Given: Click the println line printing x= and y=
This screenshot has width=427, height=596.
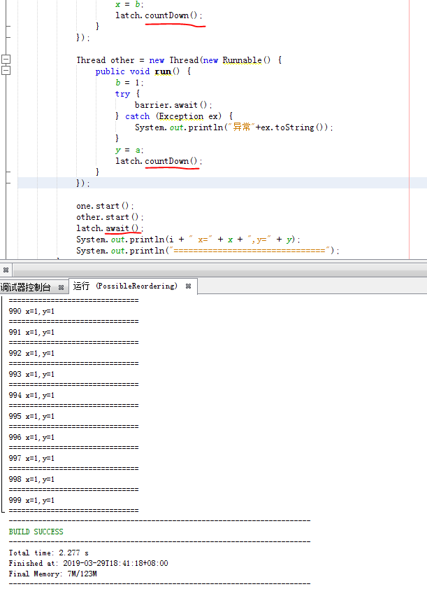Looking at the screenshot, I should pos(188,240).
